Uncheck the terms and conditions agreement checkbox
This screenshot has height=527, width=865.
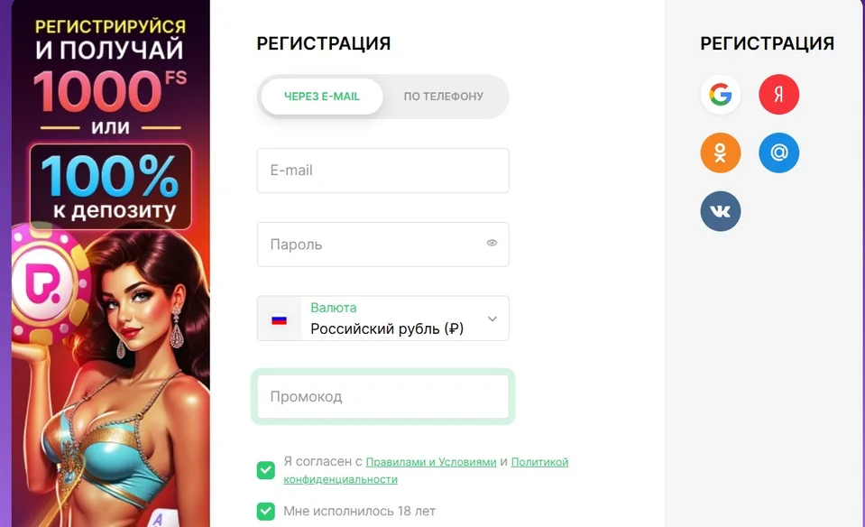(266, 471)
